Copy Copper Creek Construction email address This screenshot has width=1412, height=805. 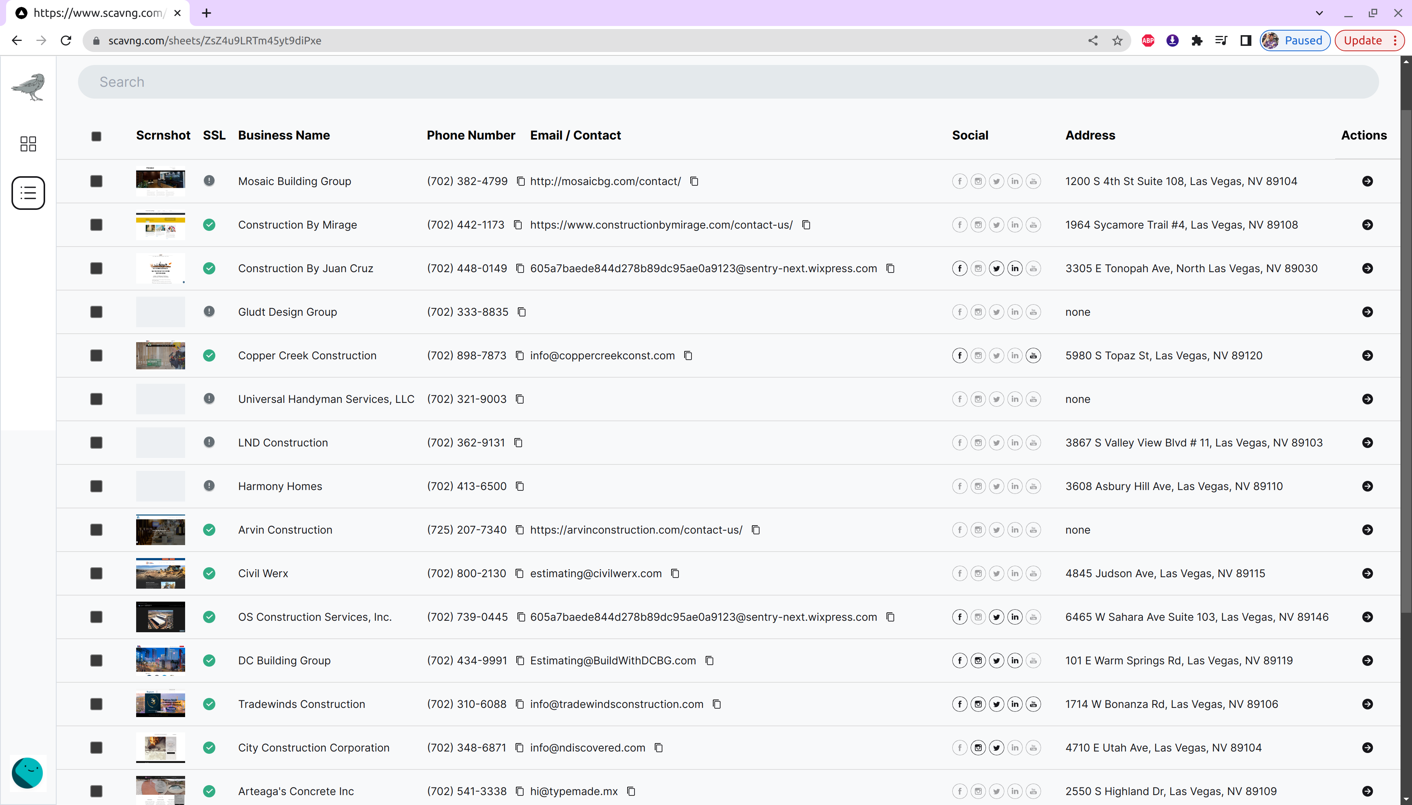(x=688, y=355)
